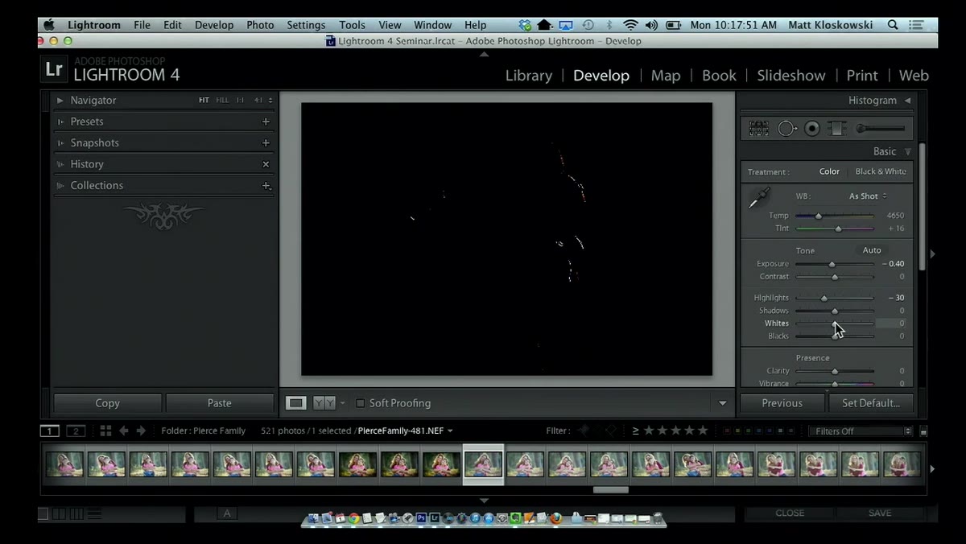Viewport: 966px width, 544px height.
Task: Clear history with the X icon
Action: click(266, 164)
